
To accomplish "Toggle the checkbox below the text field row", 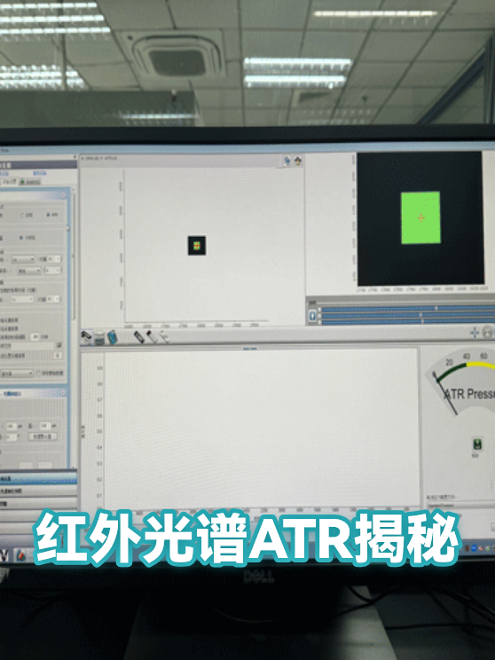I will [59, 356].
